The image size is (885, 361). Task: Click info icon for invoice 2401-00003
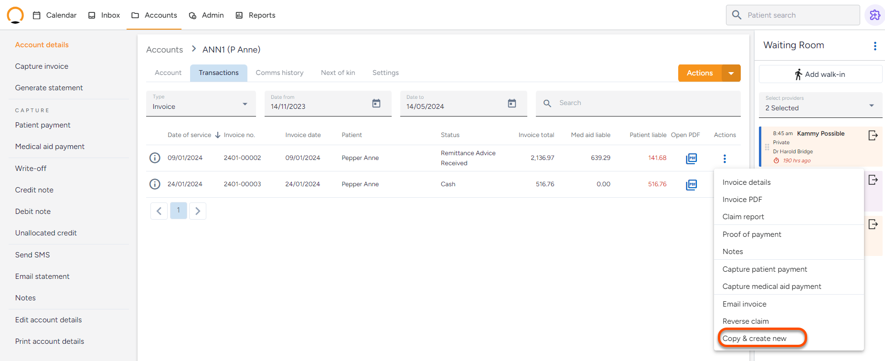pyautogui.click(x=155, y=184)
